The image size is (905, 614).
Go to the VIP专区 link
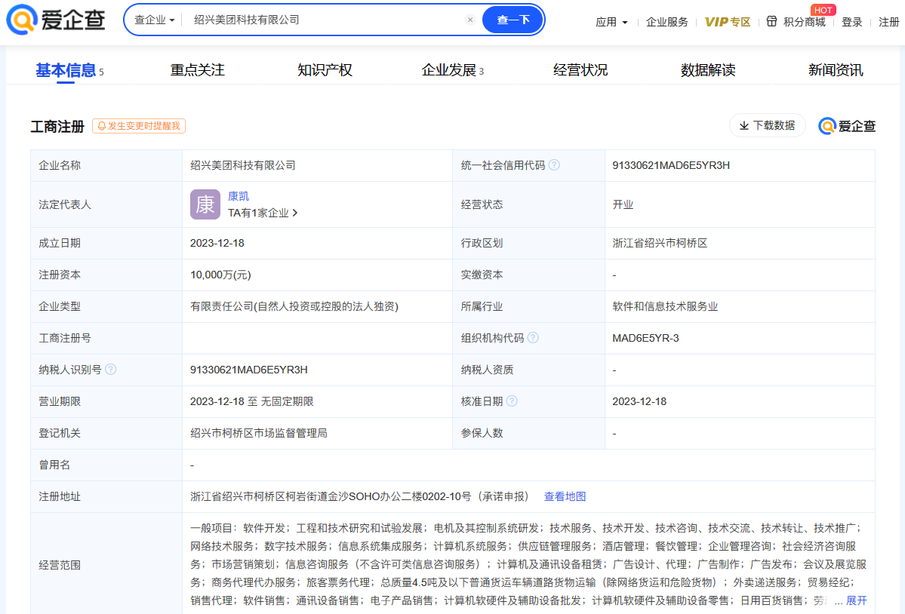(727, 22)
